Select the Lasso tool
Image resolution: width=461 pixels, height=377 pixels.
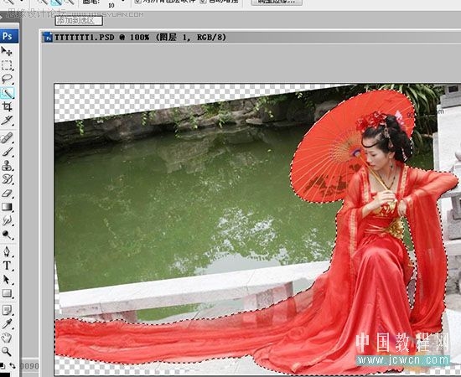(7, 79)
